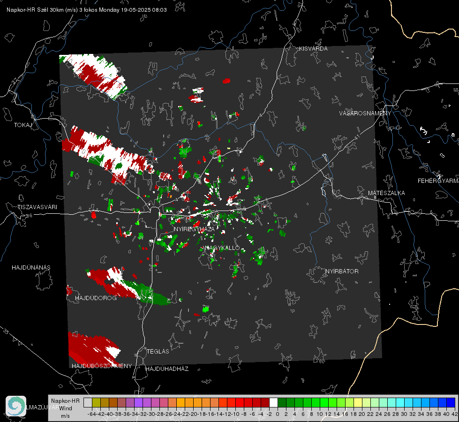Screen dimensions: 459x422
Task: Click road number 35 at the lower left
Action: [6, 332]
